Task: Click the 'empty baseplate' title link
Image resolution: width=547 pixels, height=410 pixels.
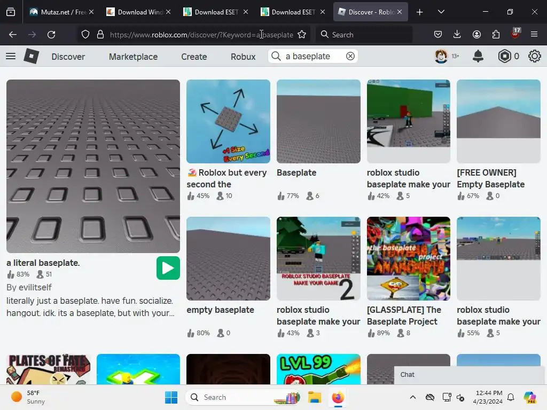Action: (x=220, y=310)
